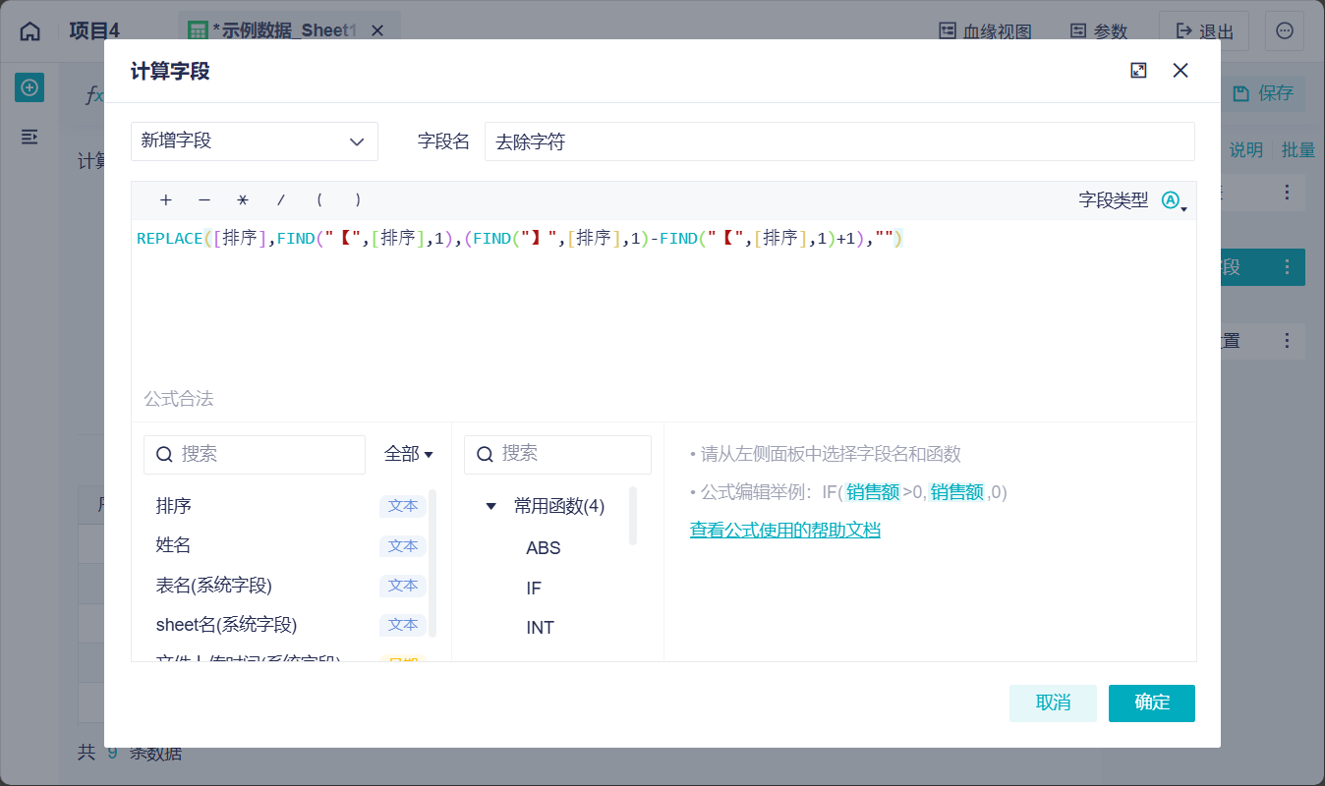Click the field list scrollbar
Screen dimensions: 1325x786
[x=432, y=564]
